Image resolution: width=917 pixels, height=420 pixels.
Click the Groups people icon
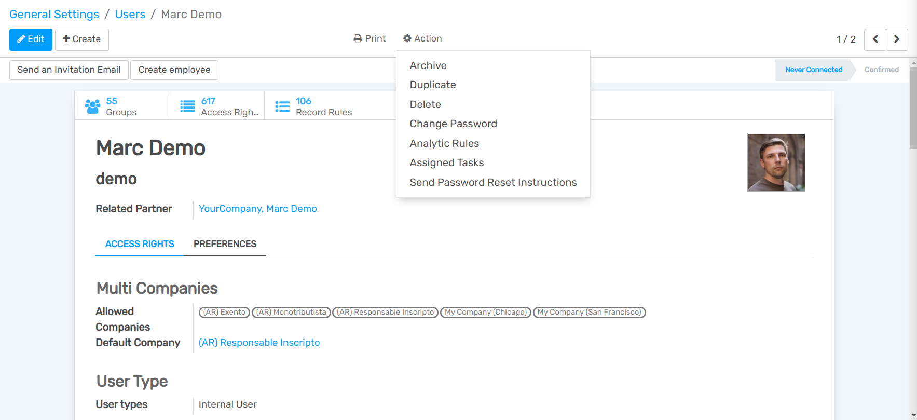click(92, 106)
